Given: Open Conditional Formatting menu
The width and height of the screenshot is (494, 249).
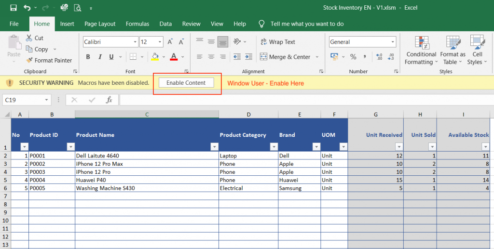Looking at the screenshot, I should click(421, 50).
